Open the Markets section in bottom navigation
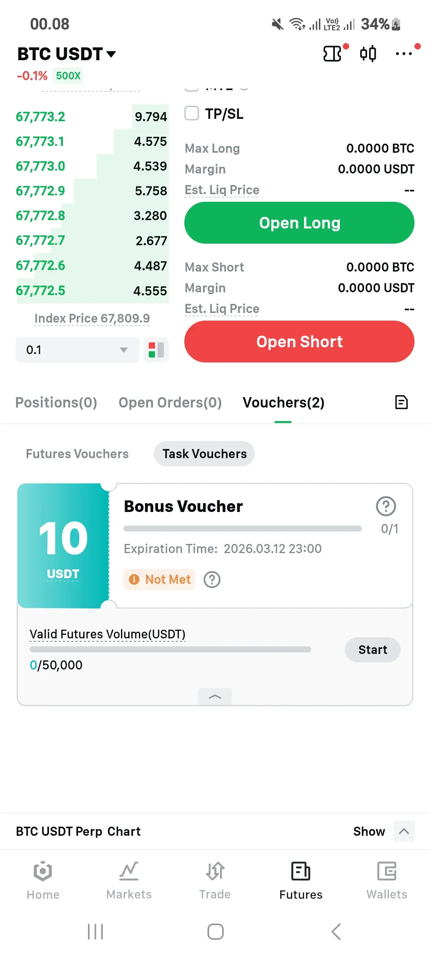Viewport: 430px width, 957px height. (x=129, y=880)
